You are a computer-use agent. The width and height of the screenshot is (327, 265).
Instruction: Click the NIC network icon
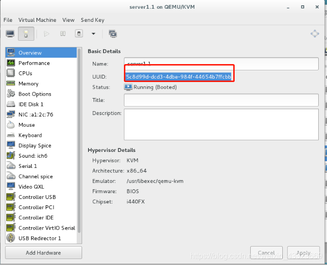[11, 114]
